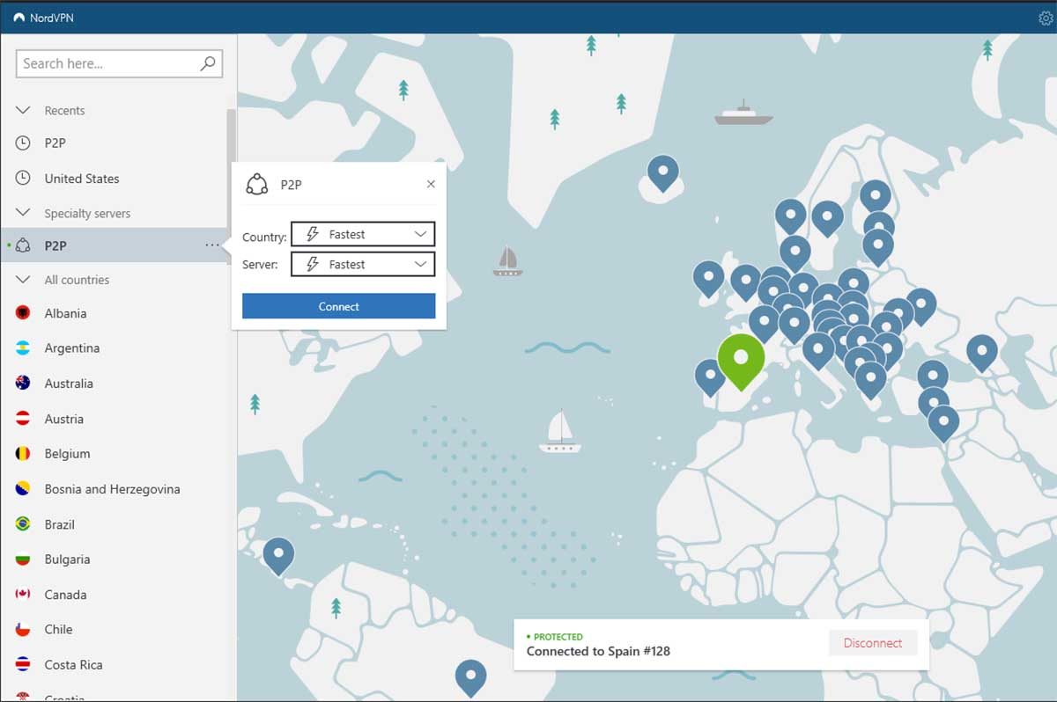Open the Country Fastest dropdown
Viewport: 1057px width, 702px height.
pos(363,235)
